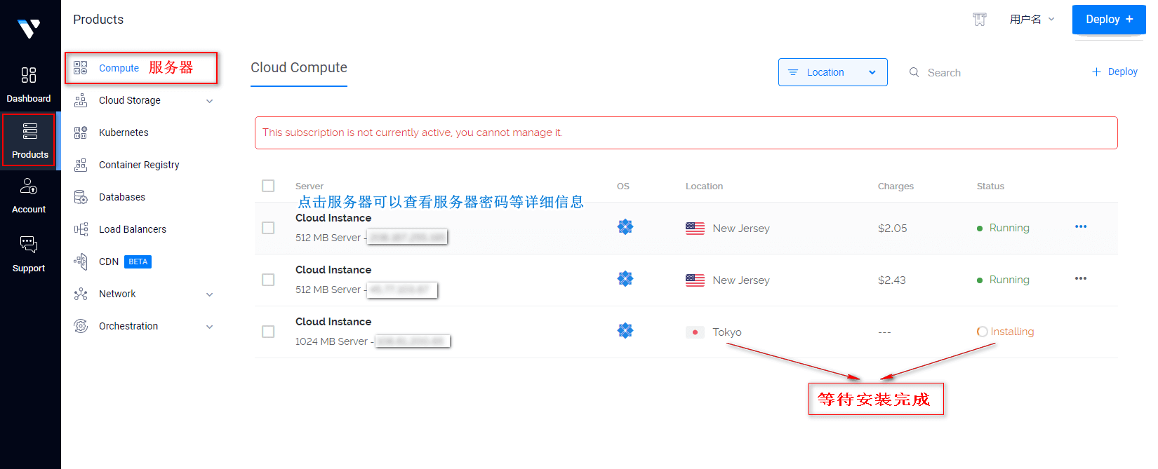Click the CDN menu icon

(x=81, y=261)
